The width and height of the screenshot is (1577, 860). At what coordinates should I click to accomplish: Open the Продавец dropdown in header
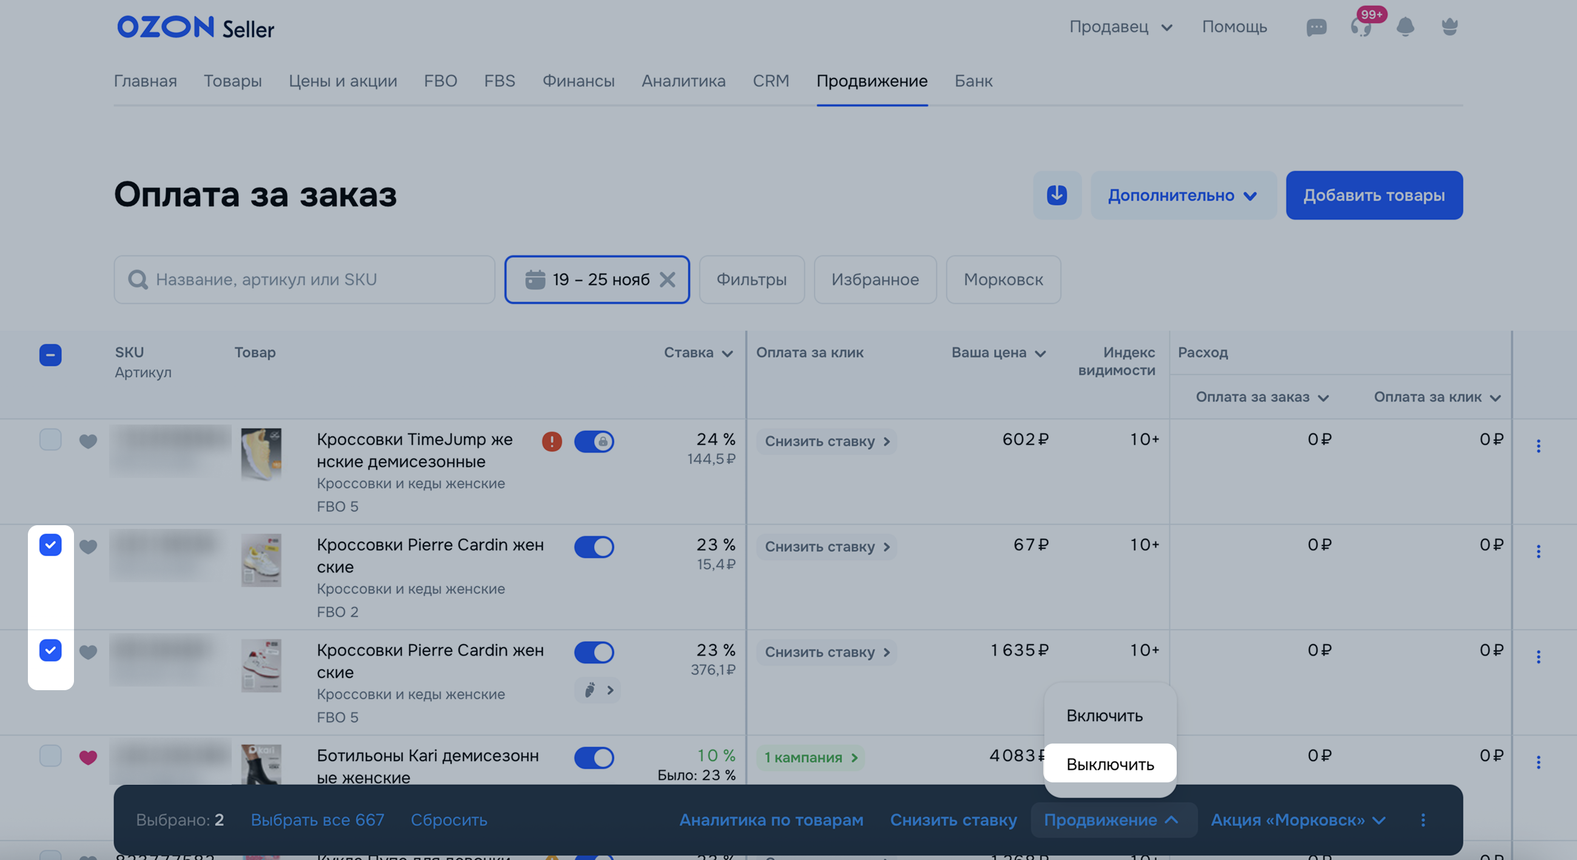click(1120, 27)
